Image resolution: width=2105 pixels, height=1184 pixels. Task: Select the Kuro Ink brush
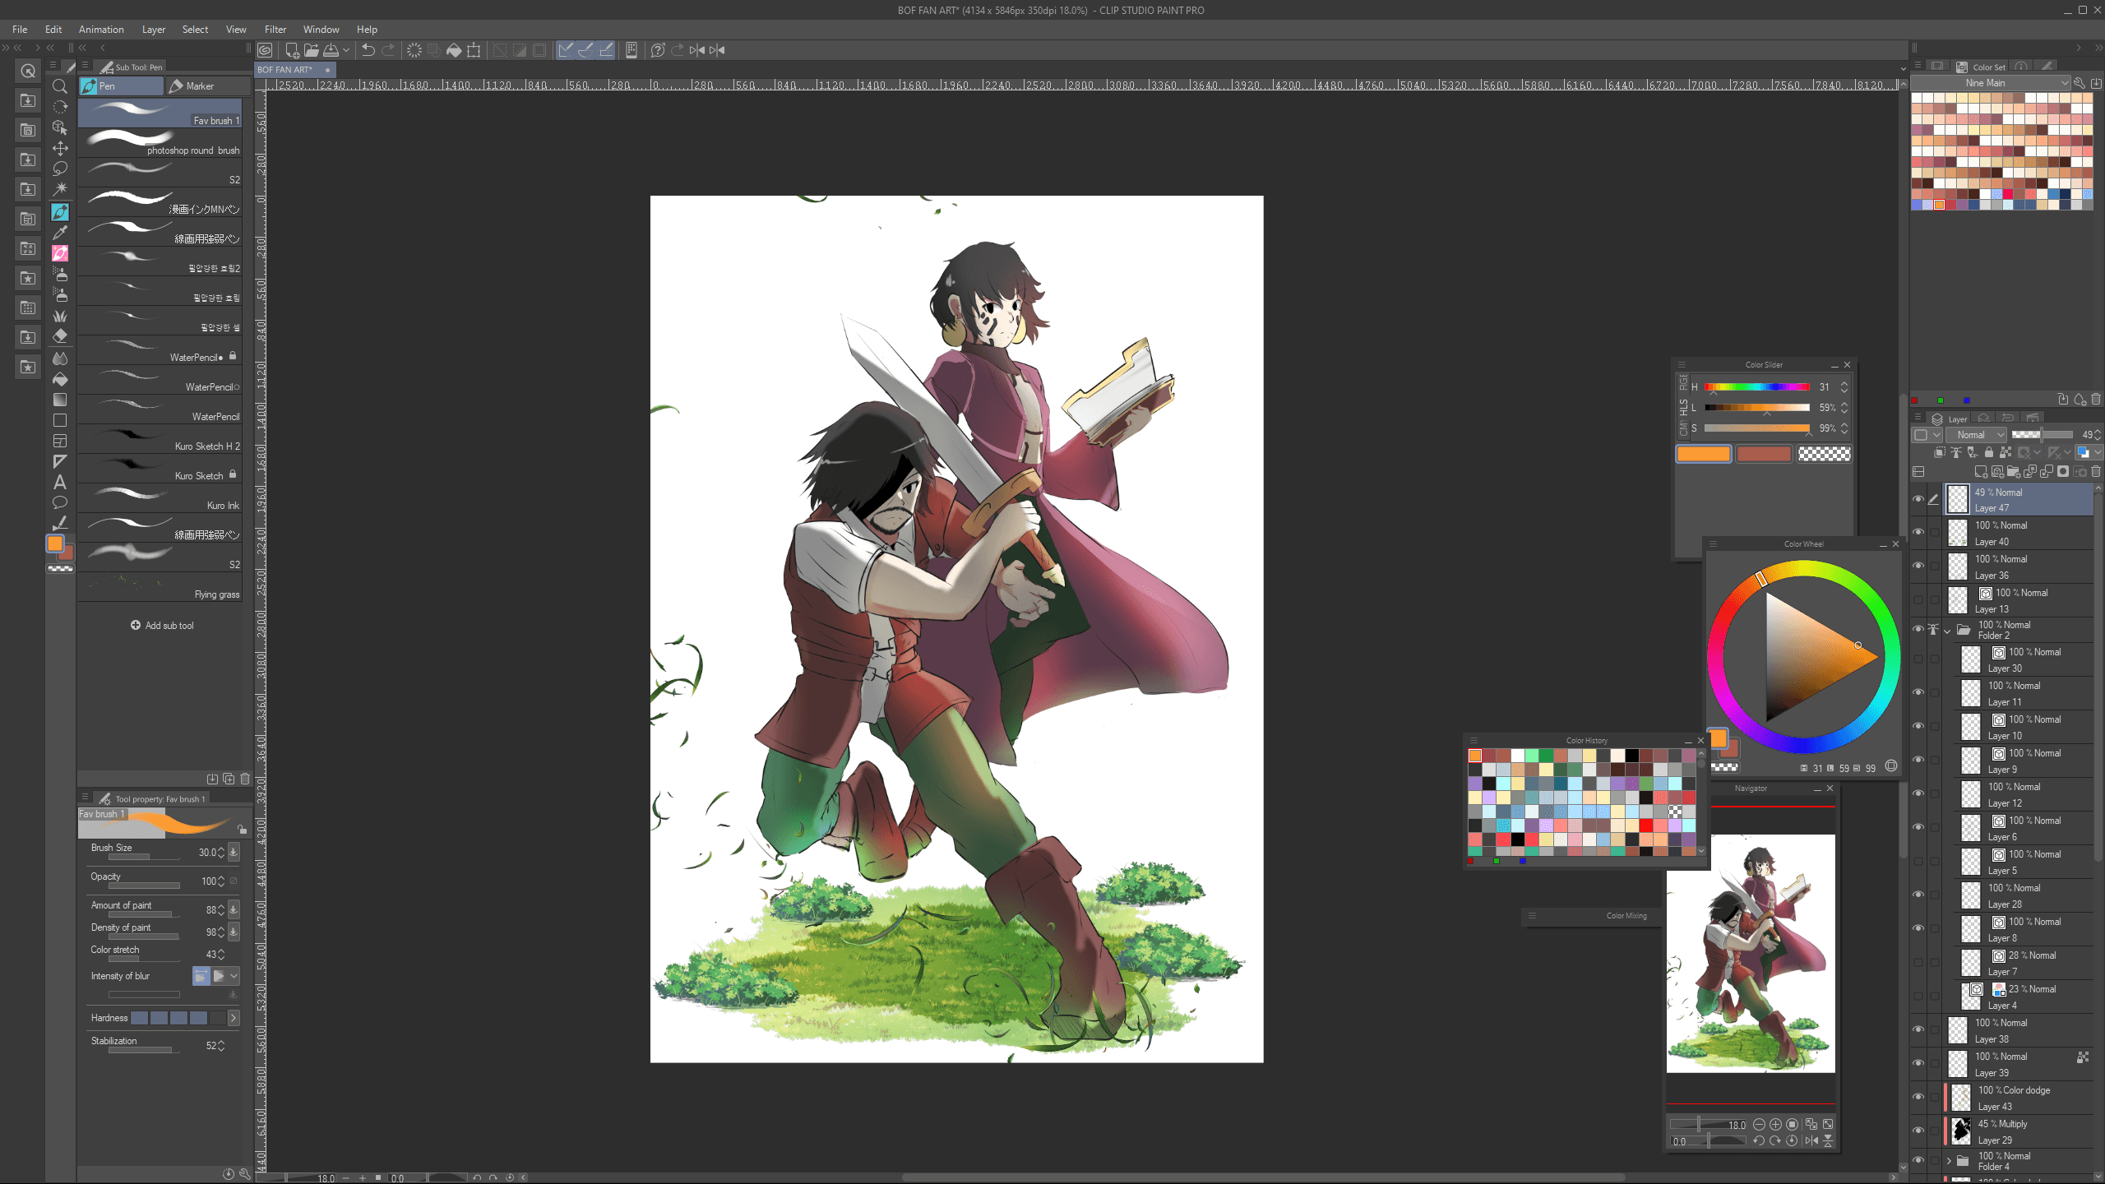point(161,498)
